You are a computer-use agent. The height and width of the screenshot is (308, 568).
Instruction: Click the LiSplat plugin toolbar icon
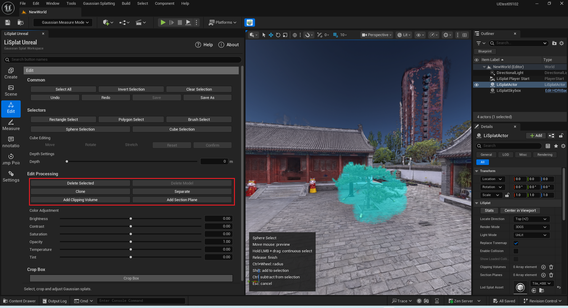coord(250,23)
